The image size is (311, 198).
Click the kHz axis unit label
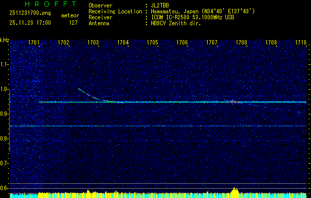pos(4,40)
